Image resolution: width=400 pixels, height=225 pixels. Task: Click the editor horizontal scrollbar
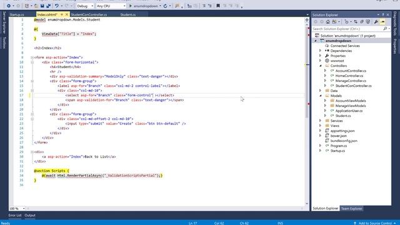tap(164, 208)
